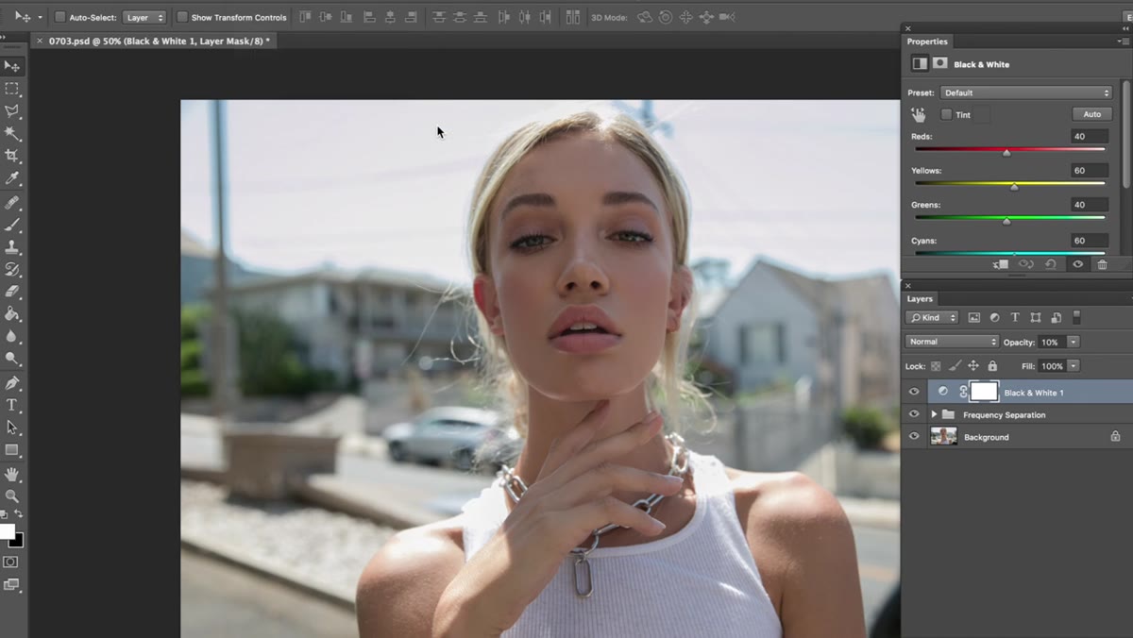Viewport: 1133px width, 638px height.
Task: Select the Rectangle shape tool
Action: click(11, 450)
